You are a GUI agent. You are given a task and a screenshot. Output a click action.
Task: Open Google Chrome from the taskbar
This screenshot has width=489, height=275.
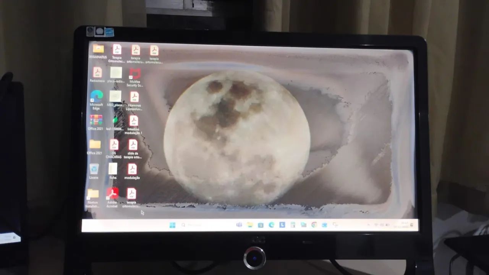coord(314,225)
